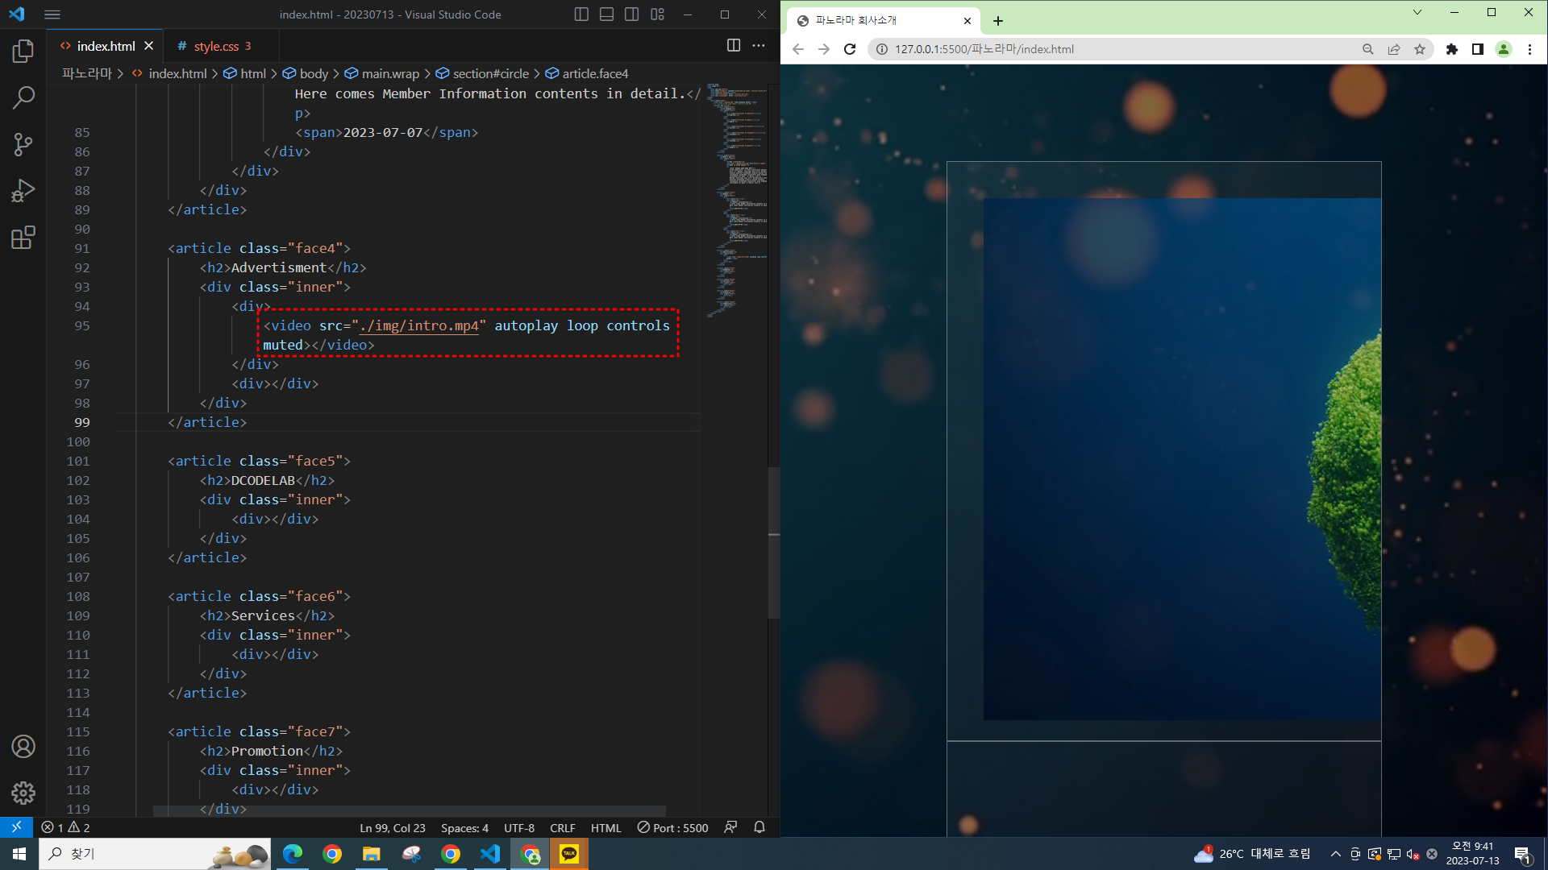
Task: Open the Explorer view in activity bar
Action: click(23, 52)
